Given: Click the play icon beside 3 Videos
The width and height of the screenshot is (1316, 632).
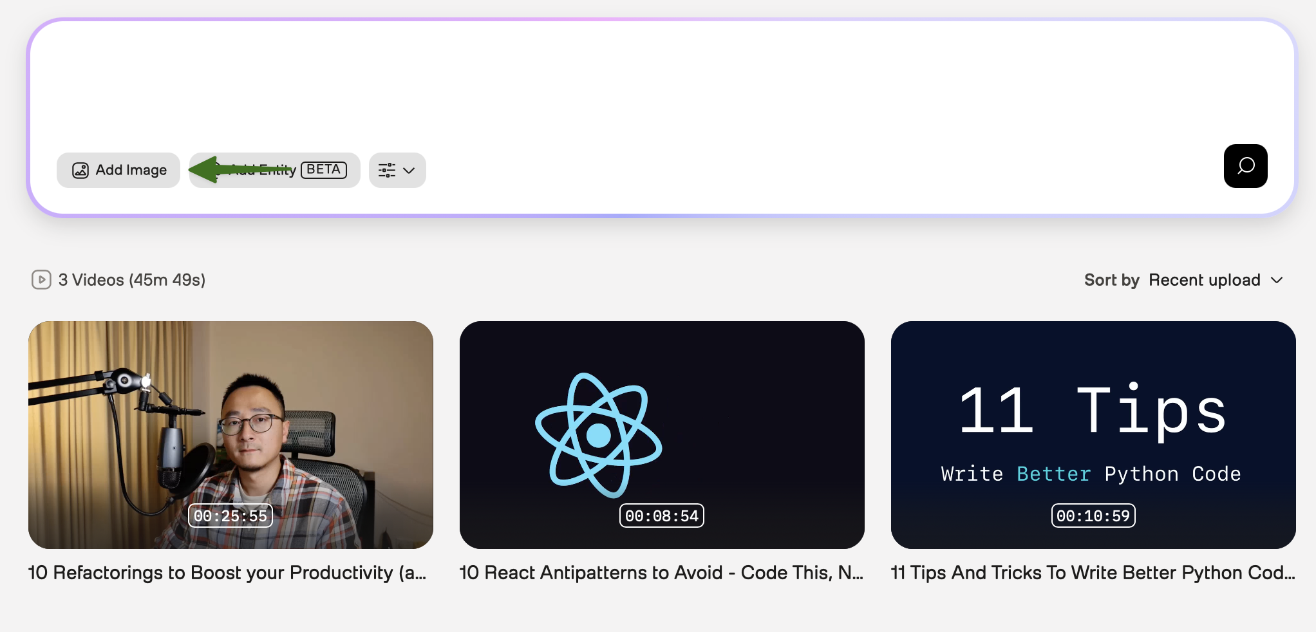Looking at the screenshot, I should (41, 280).
